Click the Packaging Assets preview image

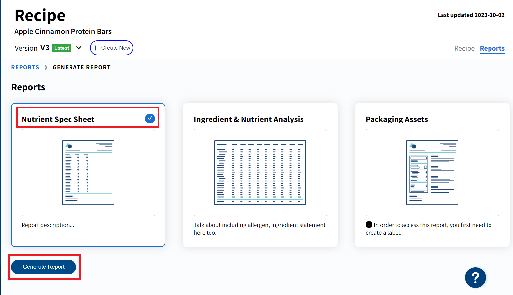[x=432, y=172]
